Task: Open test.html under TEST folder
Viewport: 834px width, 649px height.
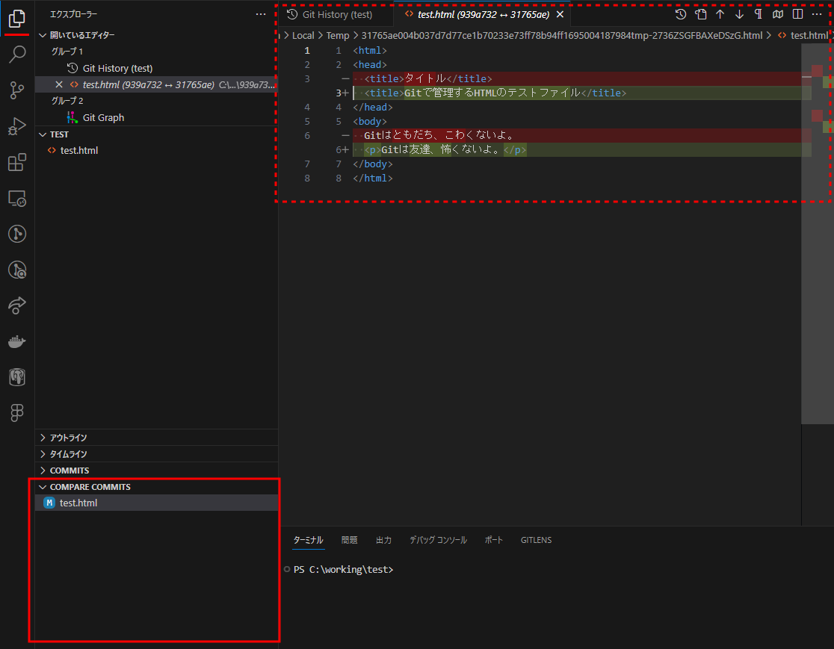Action: tap(156, 150)
